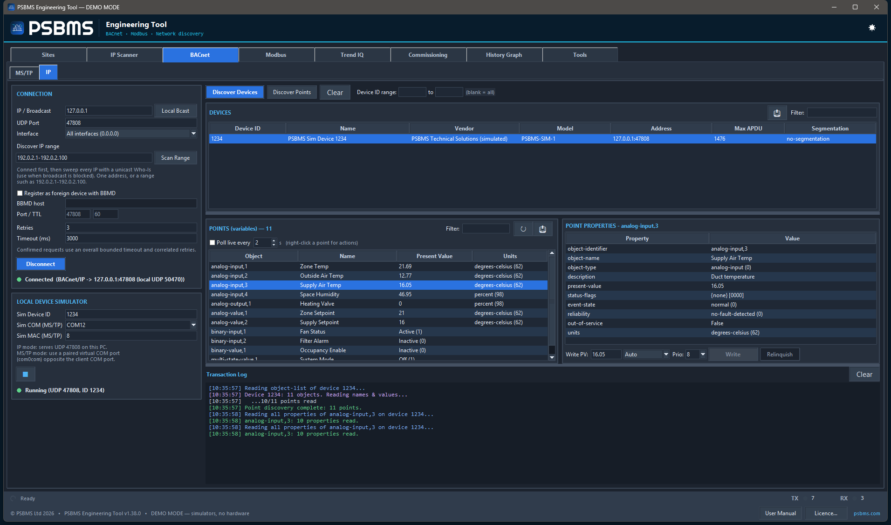Select the Space Humidity point row
891x525 pixels.
378,294
